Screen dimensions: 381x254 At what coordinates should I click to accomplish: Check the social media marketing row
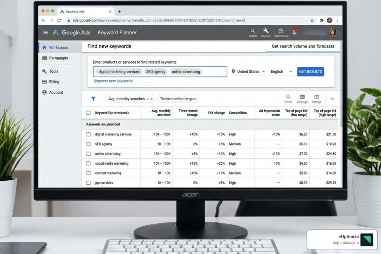coord(88,163)
